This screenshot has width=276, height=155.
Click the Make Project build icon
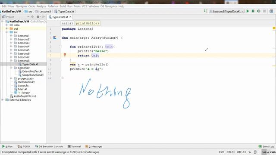point(206,11)
